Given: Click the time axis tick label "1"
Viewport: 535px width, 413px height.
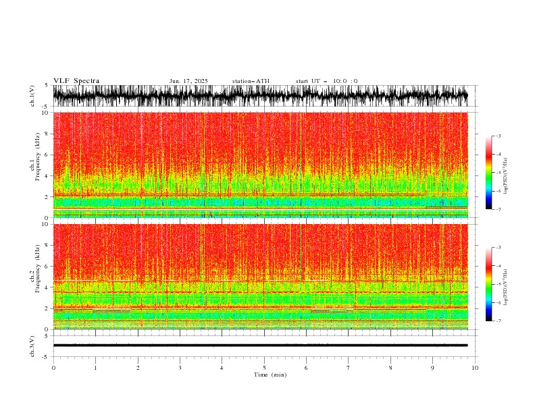Looking at the screenshot, I should click(x=95, y=368).
